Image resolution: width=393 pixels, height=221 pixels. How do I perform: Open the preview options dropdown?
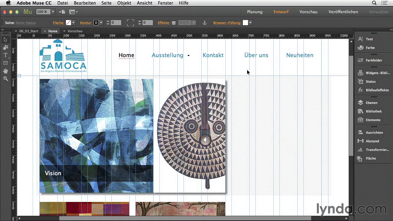tap(74, 12)
